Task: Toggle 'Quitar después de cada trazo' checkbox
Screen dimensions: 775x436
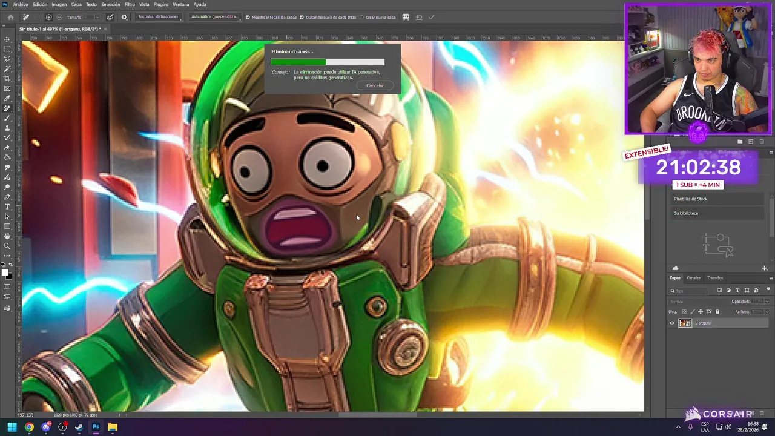Action: [302, 17]
